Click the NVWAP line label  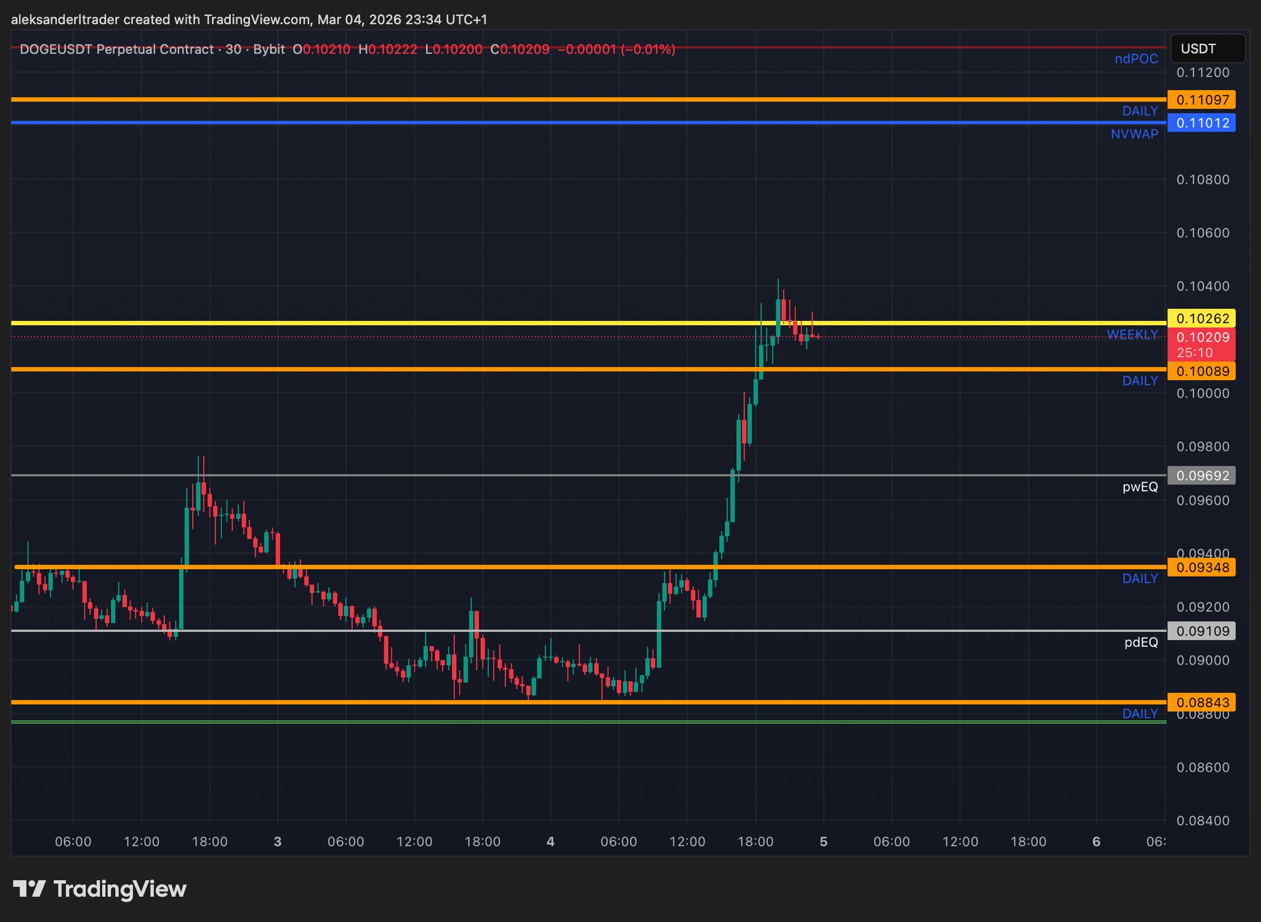click(x=1134, y=134)
